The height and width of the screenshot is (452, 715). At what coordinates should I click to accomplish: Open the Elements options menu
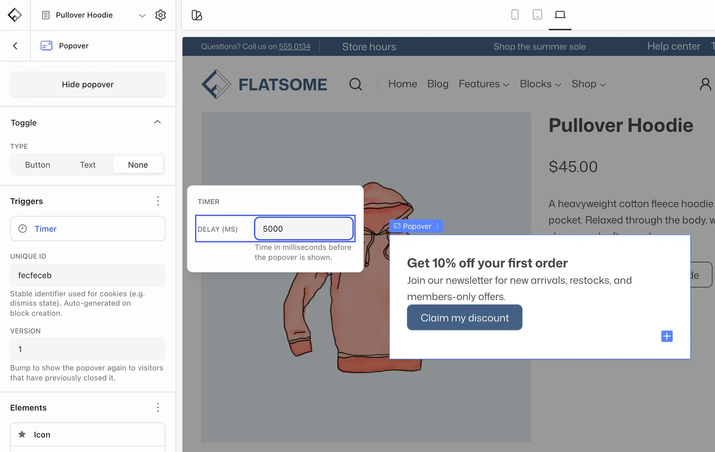point(158,407)
